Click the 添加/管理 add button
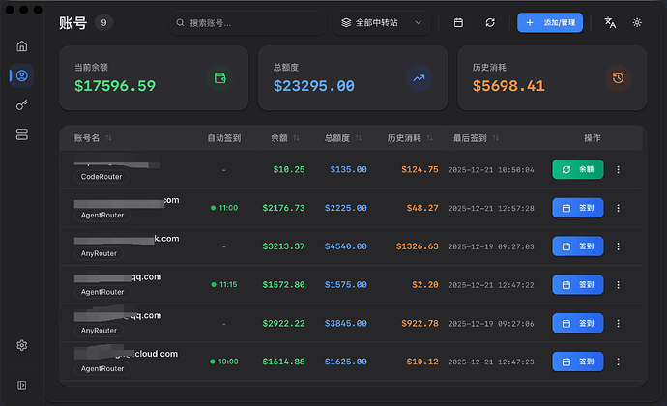This screenshot has width=667, height=406. pos(550,22)
